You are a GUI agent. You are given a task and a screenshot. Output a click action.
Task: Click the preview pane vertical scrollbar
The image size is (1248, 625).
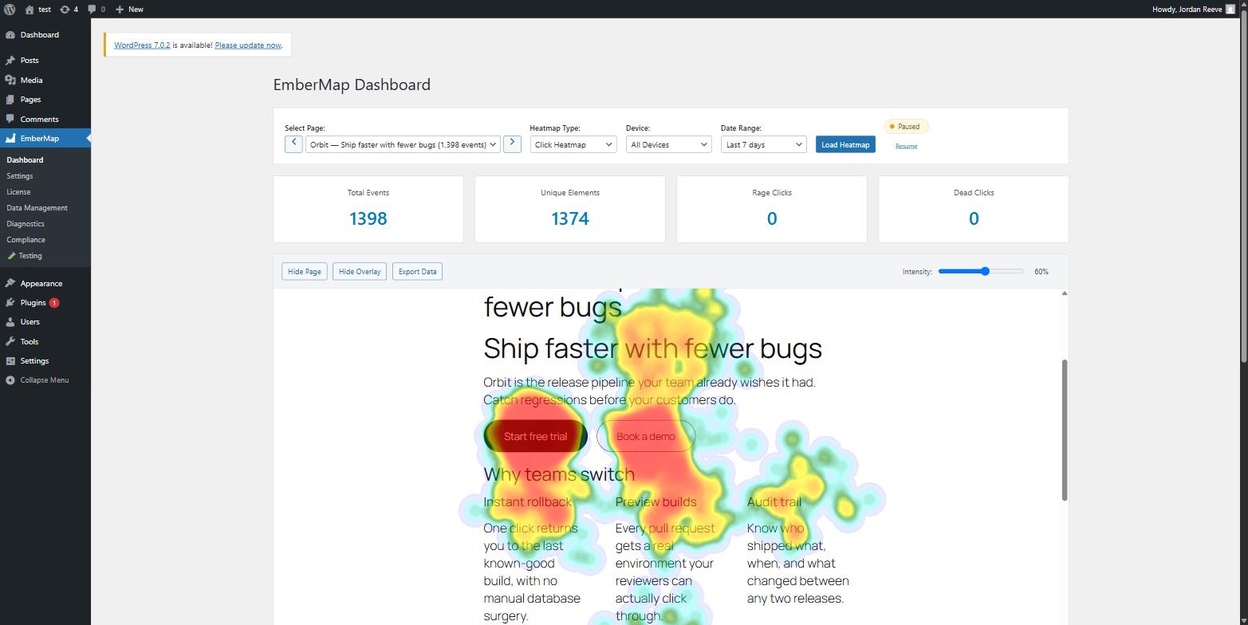1064,430
